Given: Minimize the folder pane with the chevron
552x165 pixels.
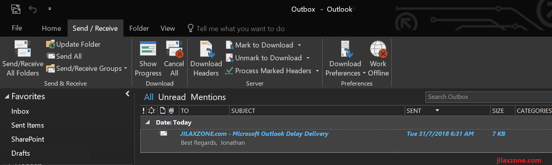Looking at the screenshot, I should pos(127,94).
